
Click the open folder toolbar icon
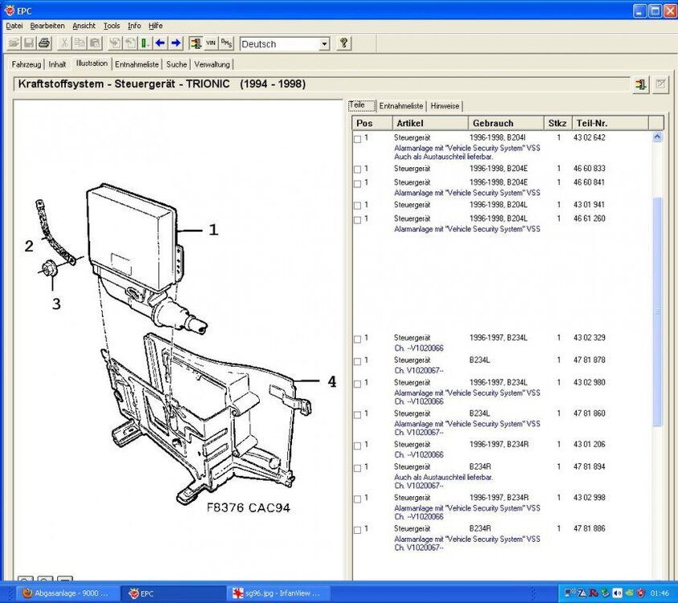14,43
